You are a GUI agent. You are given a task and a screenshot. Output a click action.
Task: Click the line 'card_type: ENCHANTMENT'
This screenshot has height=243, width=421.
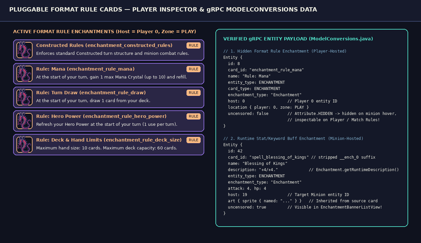(254, 89)
